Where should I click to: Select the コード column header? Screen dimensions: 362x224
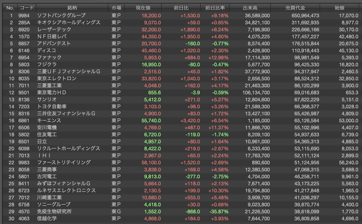[x=26, y=8]
